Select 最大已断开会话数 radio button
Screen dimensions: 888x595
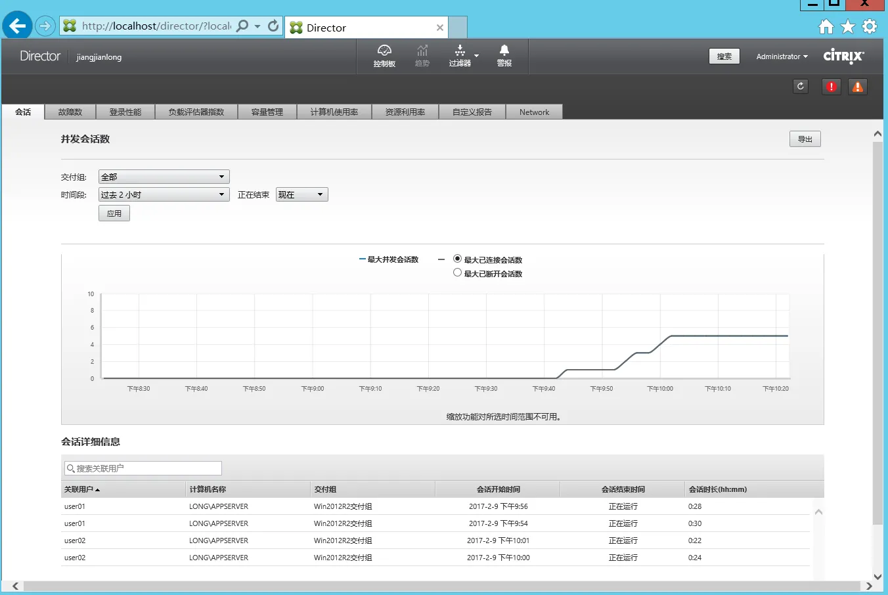coord(457,273)
